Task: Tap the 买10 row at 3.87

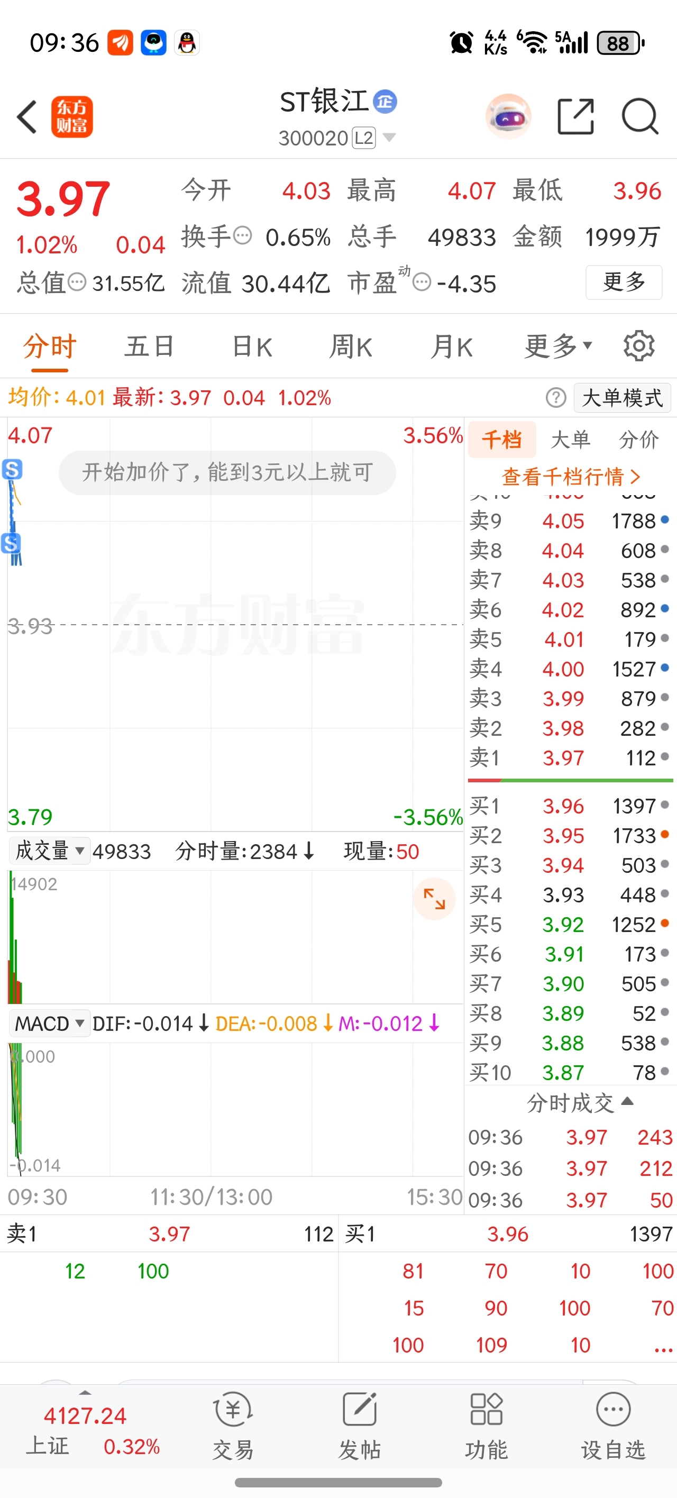Action: tap(570, 1073)
